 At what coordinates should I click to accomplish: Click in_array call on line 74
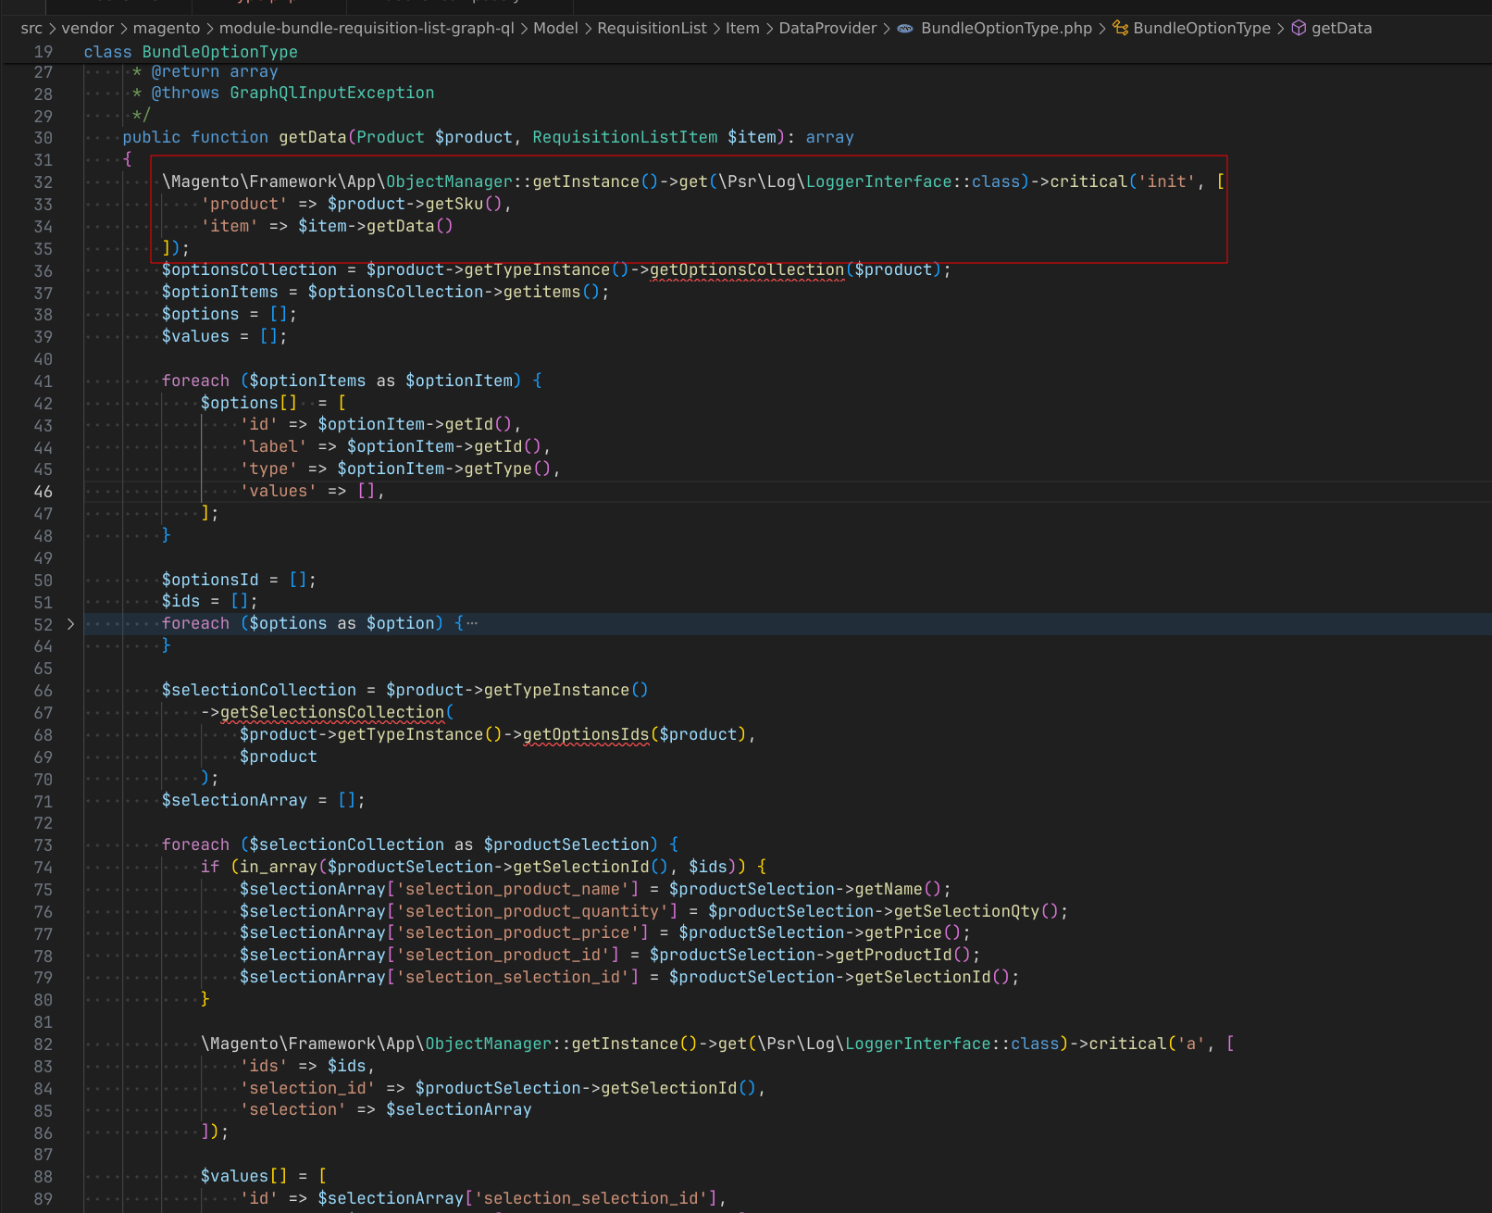[279, 867]
